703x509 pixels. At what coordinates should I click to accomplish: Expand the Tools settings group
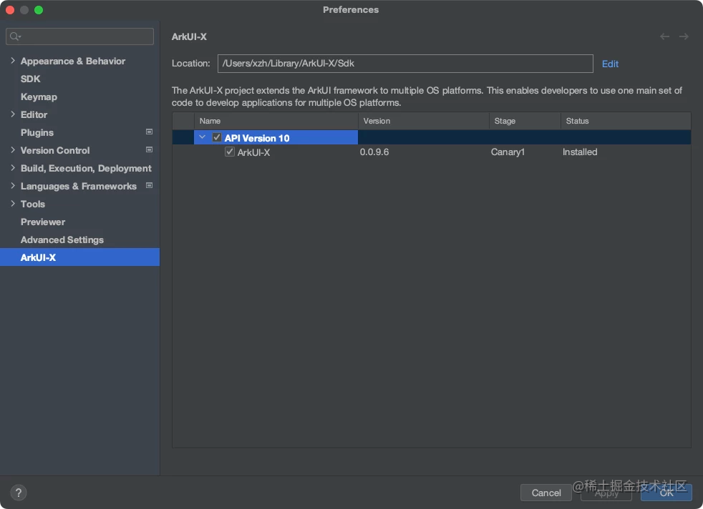pos(13,204)
